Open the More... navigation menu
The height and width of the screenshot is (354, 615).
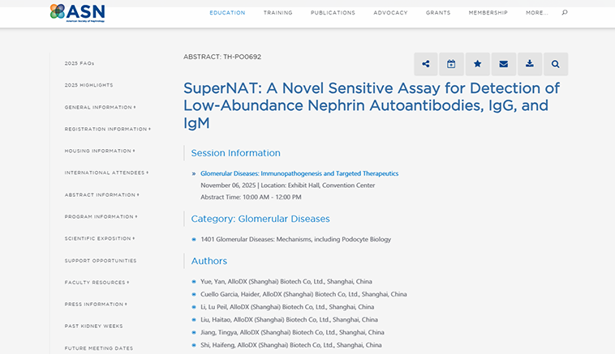(536, 13)
